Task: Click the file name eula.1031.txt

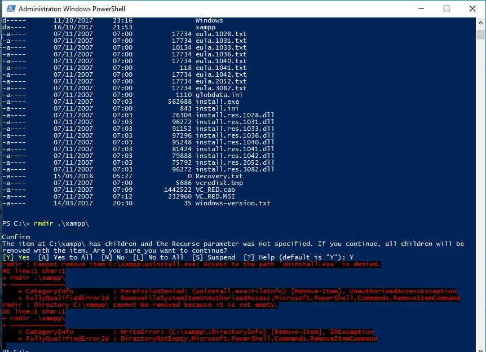Action: tap(222, 41)
